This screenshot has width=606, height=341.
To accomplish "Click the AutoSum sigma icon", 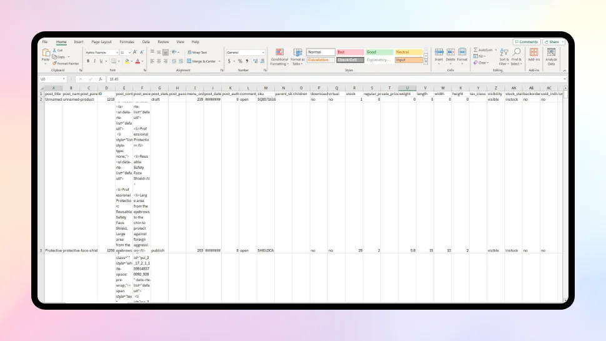I will (475, 49).
